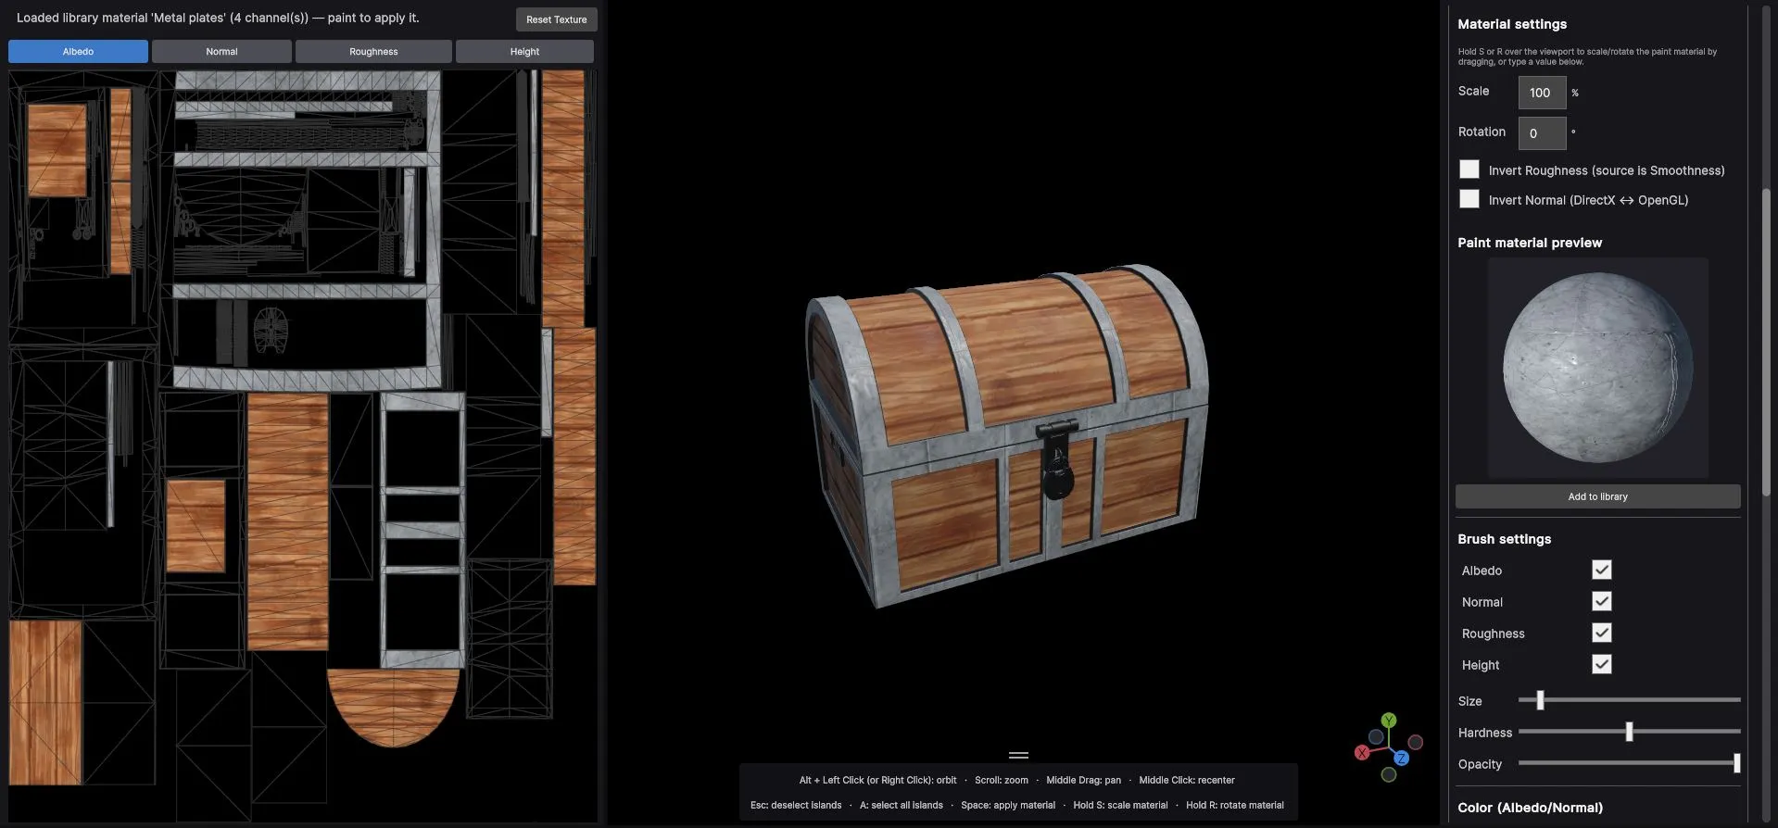This screenshot has height=828, width=1778.
Task: Click the brush Hardness slider handle
Action: click(x=1629, y=732)
